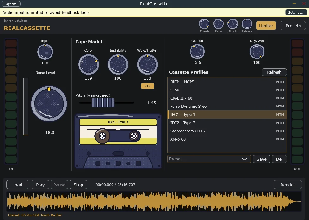The width and height of the screenshot is (309, 220).
Task: Click the cassette tape illustration
Action: point(118,141)
